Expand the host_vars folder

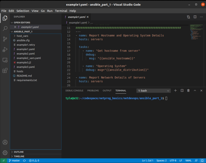(x=22, y=36)
